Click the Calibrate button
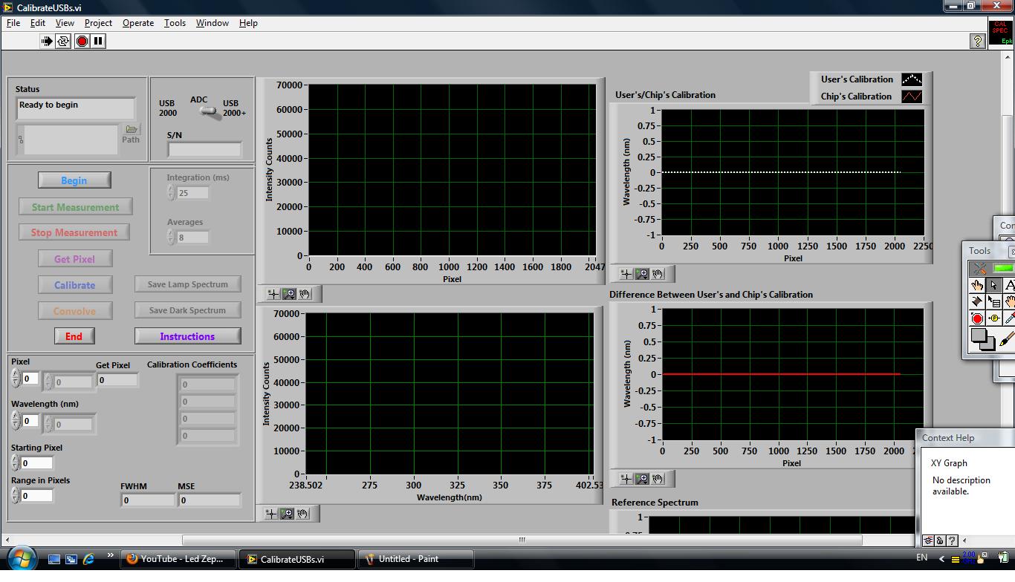This screenshot has height=582, width=1015. 74,285
